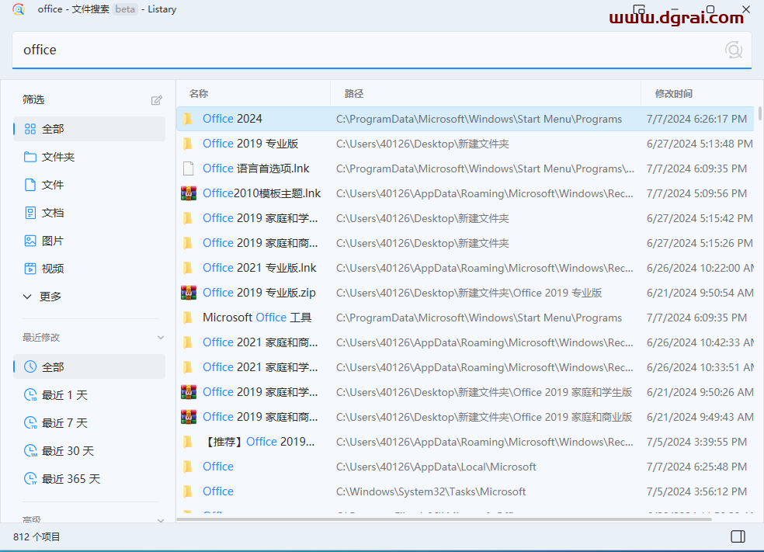Click the edit filters pencil icon
This screenshot has width=764, height=552.
click(x=156, y=100)
